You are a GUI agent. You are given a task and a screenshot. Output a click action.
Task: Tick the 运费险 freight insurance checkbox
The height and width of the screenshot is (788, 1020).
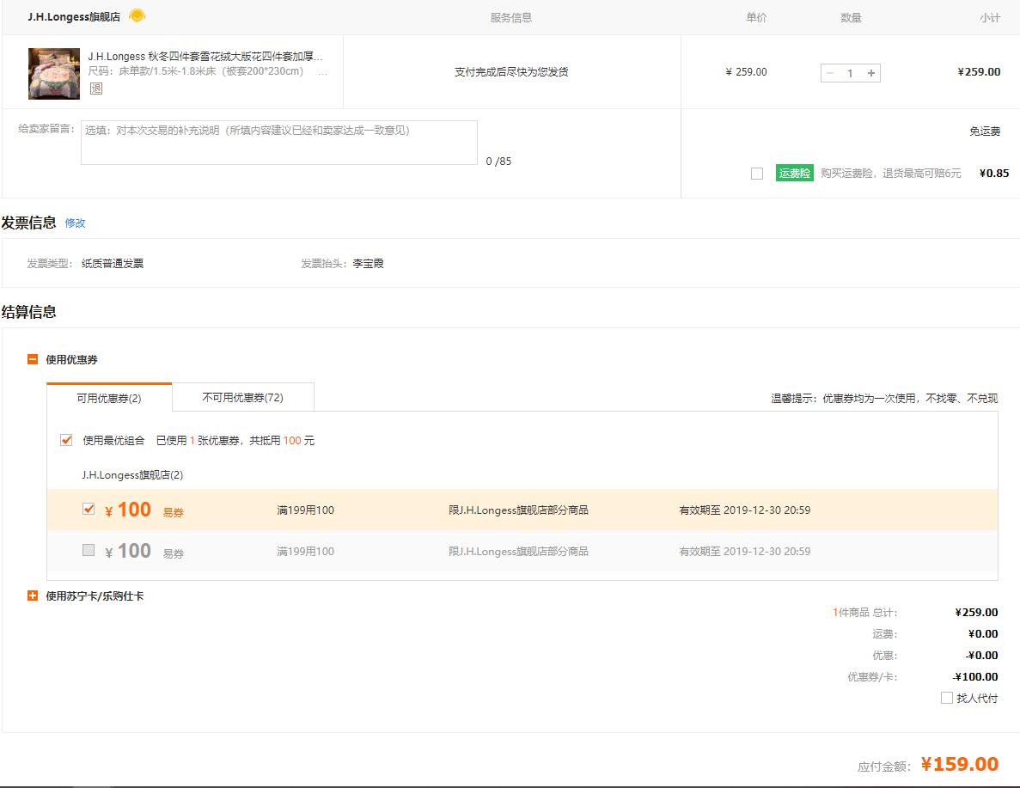pyautogui.click(x=756, y=174)
